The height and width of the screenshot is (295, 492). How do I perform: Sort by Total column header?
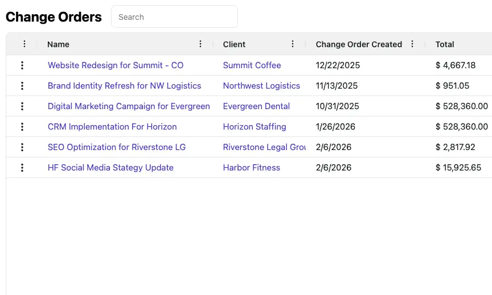[445, 44]
